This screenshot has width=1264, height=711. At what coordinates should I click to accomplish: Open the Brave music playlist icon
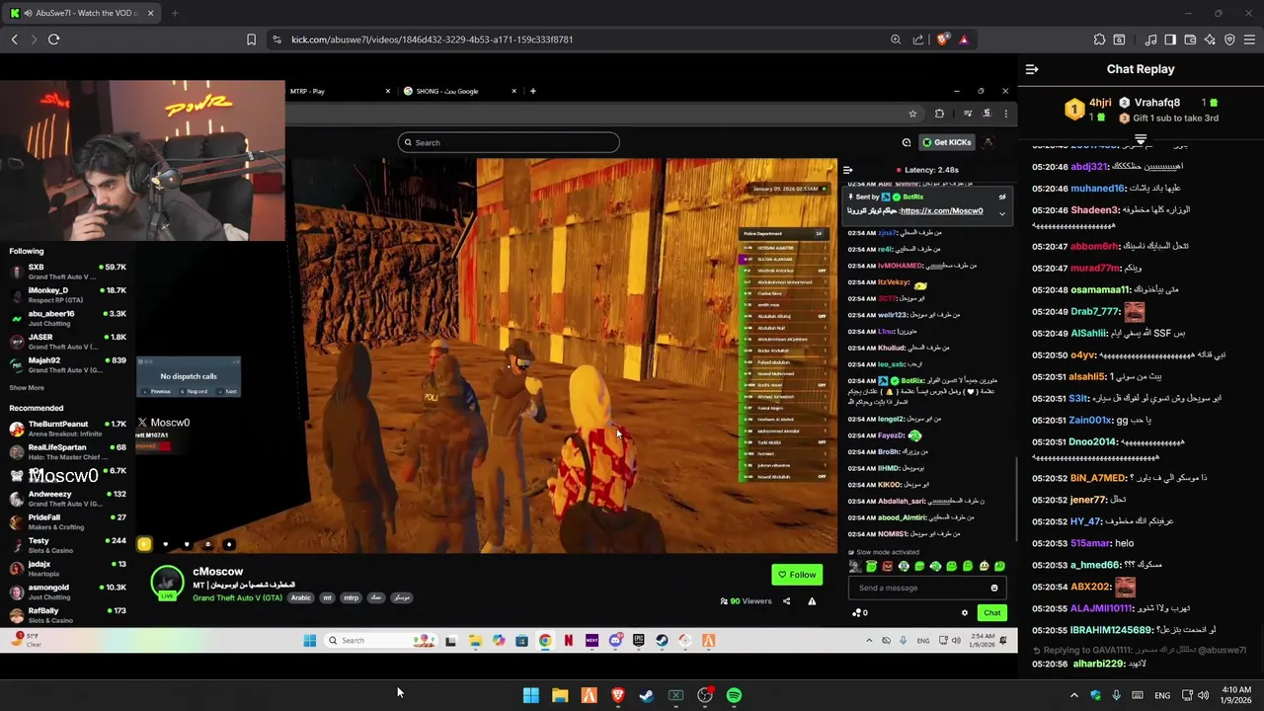click(x=1150, y=39)
